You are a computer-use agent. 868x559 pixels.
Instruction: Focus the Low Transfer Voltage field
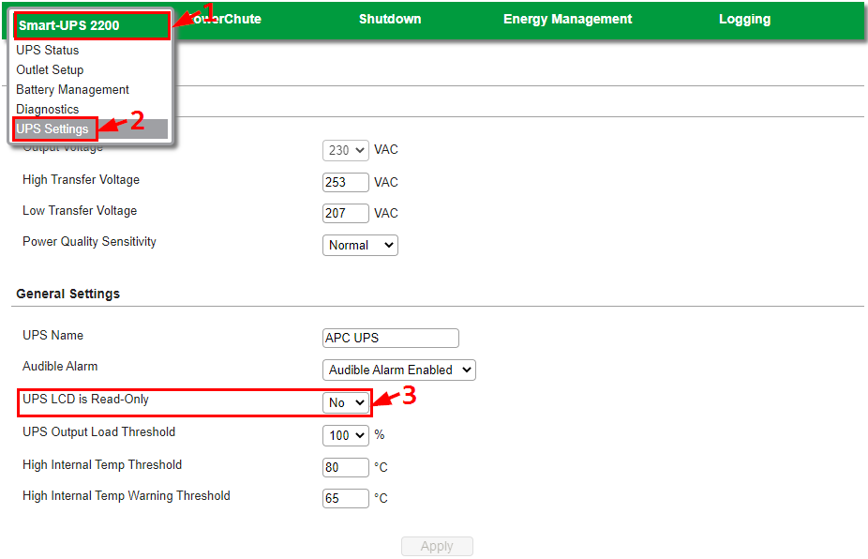[346, 213]
